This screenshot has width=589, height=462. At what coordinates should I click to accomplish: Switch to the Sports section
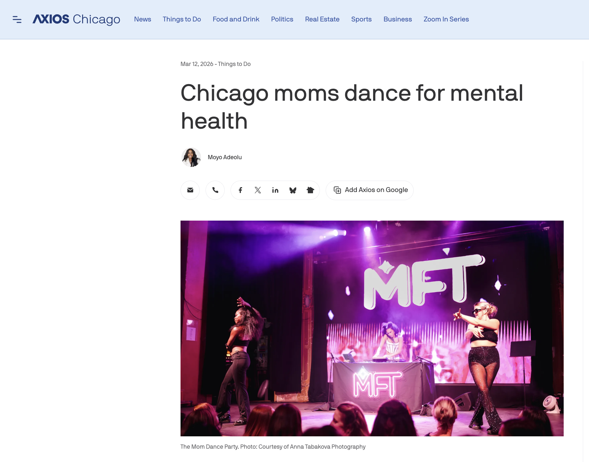tap(361, 19)
